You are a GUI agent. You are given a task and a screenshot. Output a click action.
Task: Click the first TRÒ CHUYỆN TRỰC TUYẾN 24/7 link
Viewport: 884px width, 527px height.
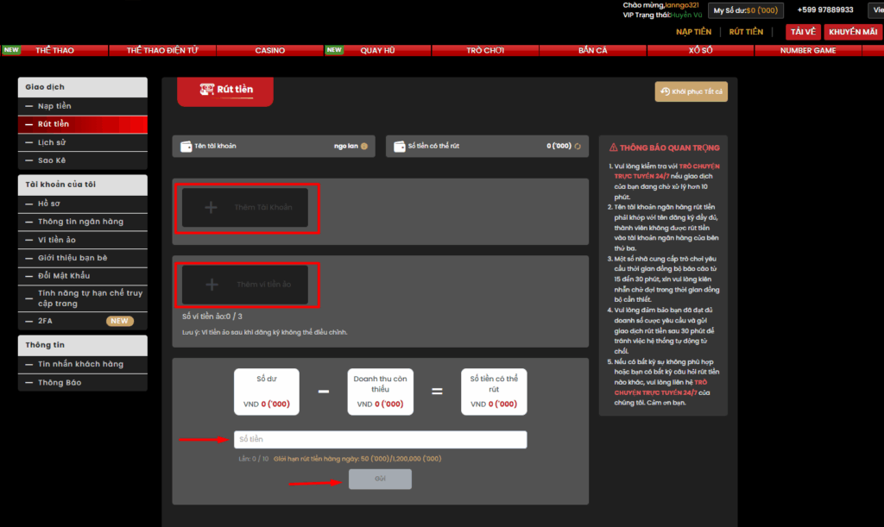point(667,171)
